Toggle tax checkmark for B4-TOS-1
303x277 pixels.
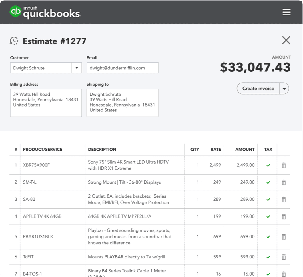point(268,274)
